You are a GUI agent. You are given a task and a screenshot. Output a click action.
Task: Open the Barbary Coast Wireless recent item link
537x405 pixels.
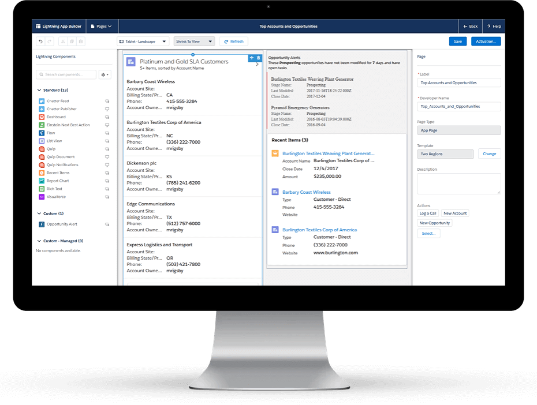tap(307, 192)
